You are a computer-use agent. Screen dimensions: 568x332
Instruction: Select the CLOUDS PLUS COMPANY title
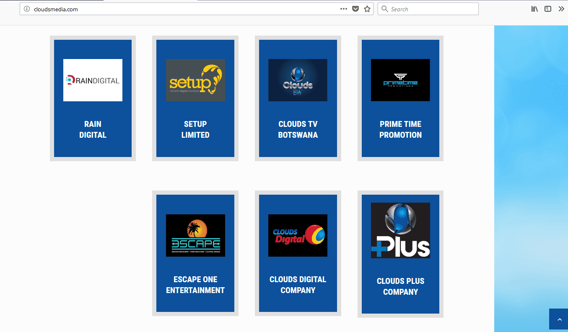400,286
